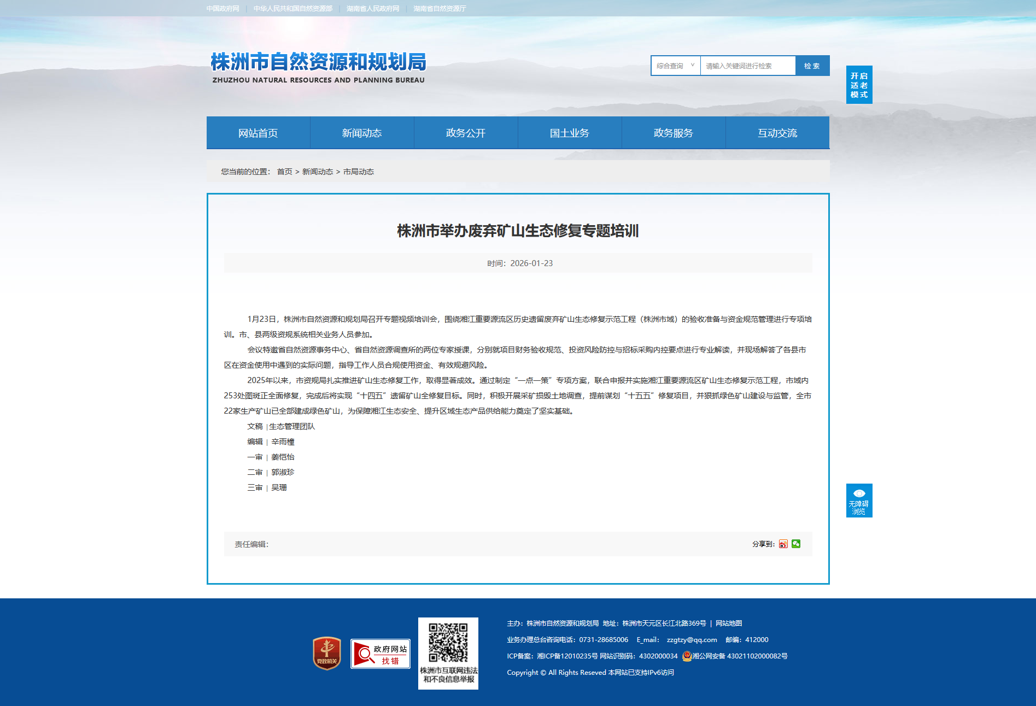Click 首页 in the breadcrumb
This screenshot has height=706, width=1036.
point(284,172)
